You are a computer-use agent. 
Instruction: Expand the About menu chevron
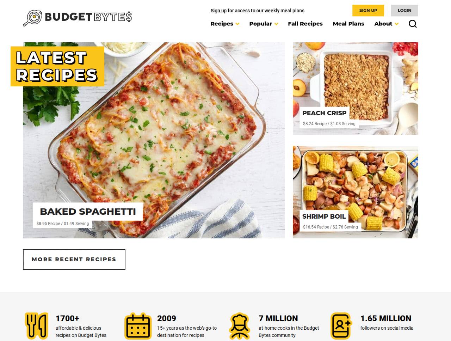[x=397, y=24]
